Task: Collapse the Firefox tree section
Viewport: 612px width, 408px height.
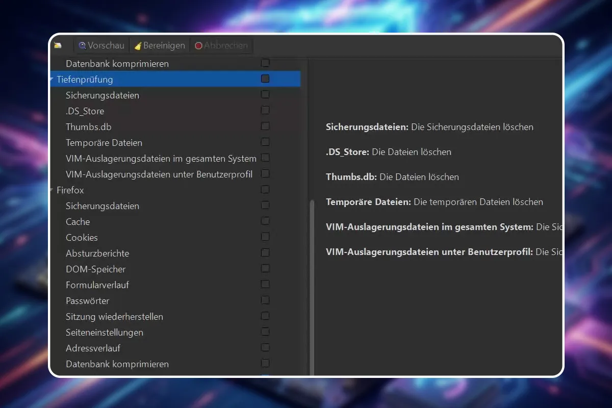Action: [51, 190]
